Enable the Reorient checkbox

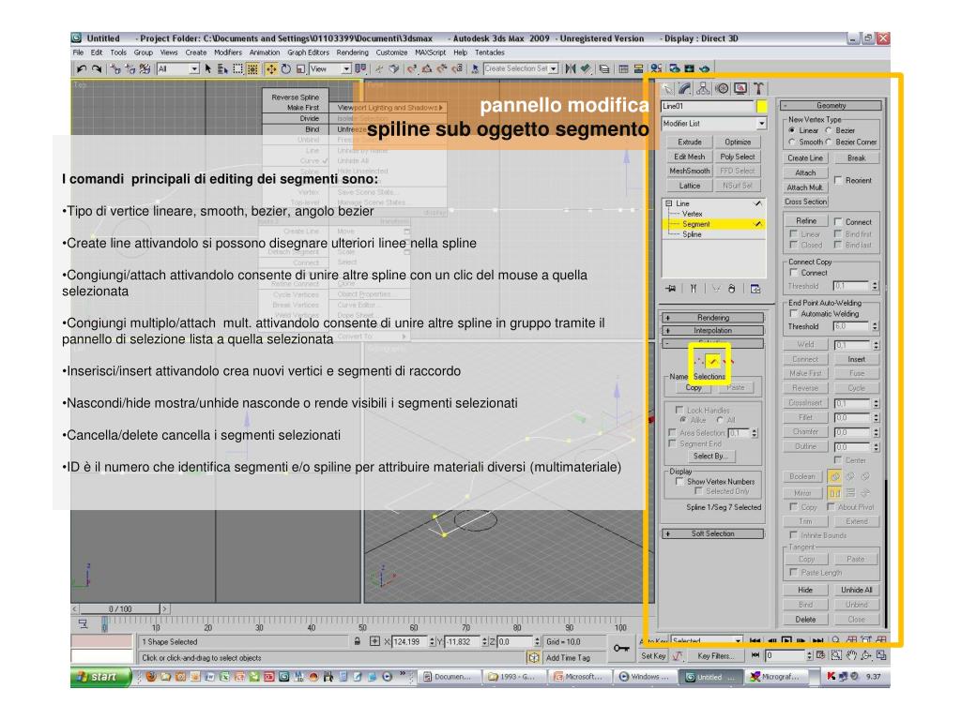(x=838, y=181)
